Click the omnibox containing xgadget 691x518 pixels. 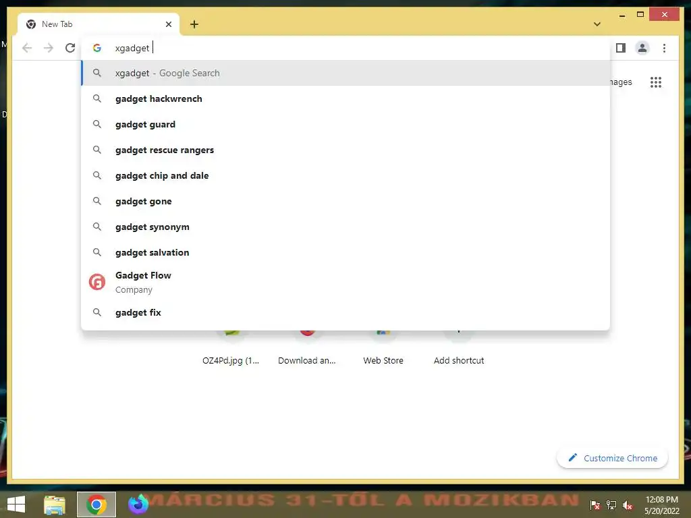point(346,48)
